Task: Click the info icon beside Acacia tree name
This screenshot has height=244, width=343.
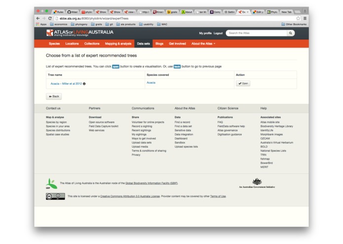Action: 84,84
